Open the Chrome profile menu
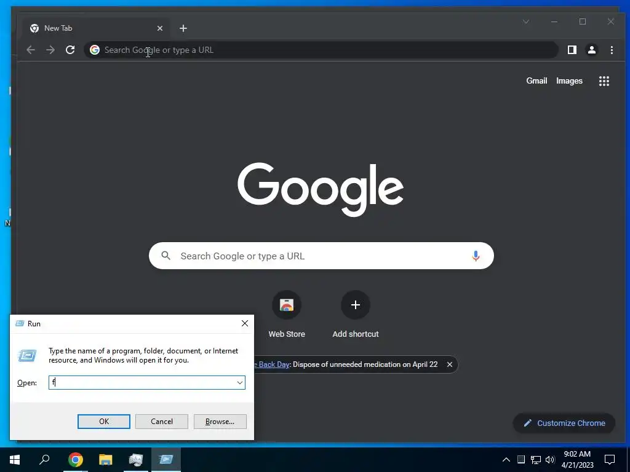 click(x=591, y=50)
